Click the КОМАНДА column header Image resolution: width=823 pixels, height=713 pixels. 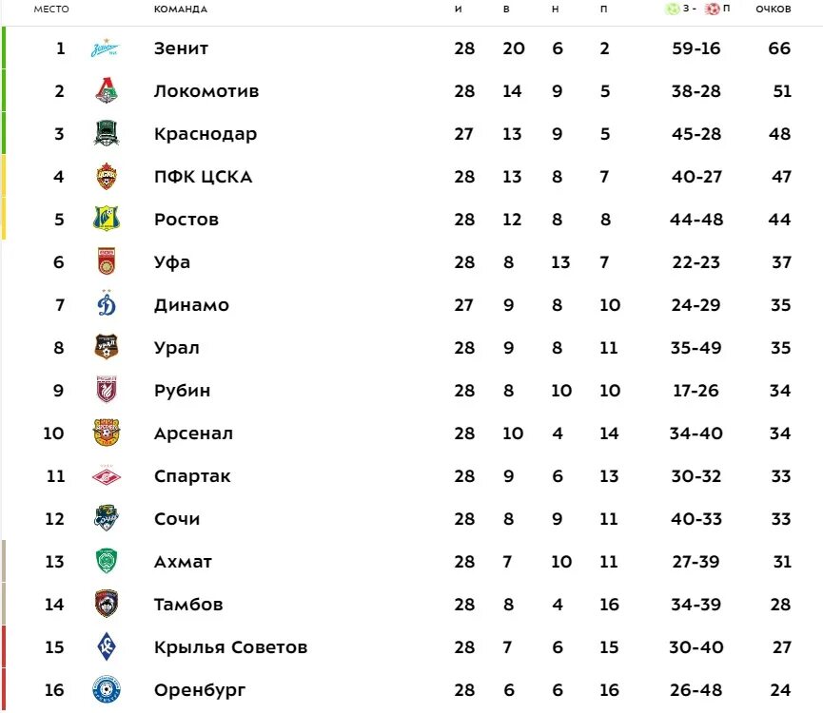pyautogui.click(x=181, y=9)
